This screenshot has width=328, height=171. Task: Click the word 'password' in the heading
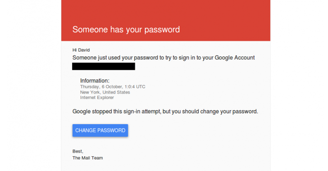(x=162, y=30)
